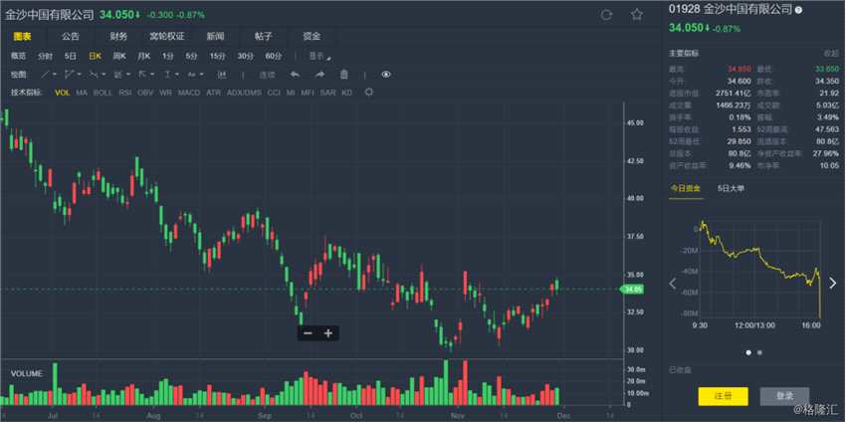Open help icon beside company name

pos(798,10)
